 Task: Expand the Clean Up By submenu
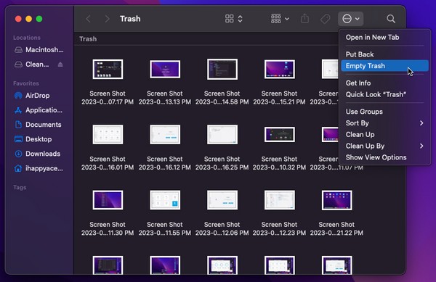tap(385, 146)
